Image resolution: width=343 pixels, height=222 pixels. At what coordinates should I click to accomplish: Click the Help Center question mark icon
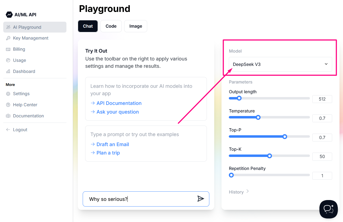tap(8, 105)
